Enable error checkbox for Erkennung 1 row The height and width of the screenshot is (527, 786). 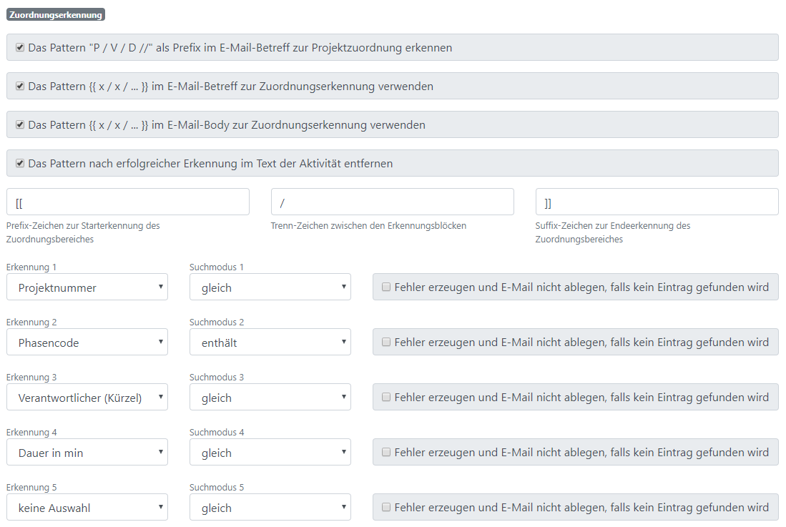pyautogui.click(x=386, y=287)
